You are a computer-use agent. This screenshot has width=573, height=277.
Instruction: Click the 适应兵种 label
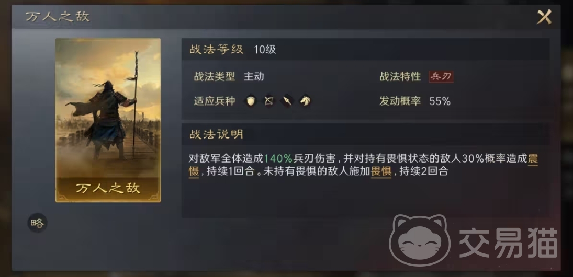(x=215, y=101)
